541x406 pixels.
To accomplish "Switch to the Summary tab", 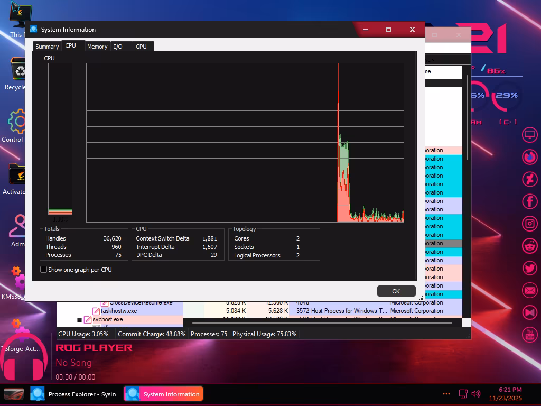I will (47, 47).
